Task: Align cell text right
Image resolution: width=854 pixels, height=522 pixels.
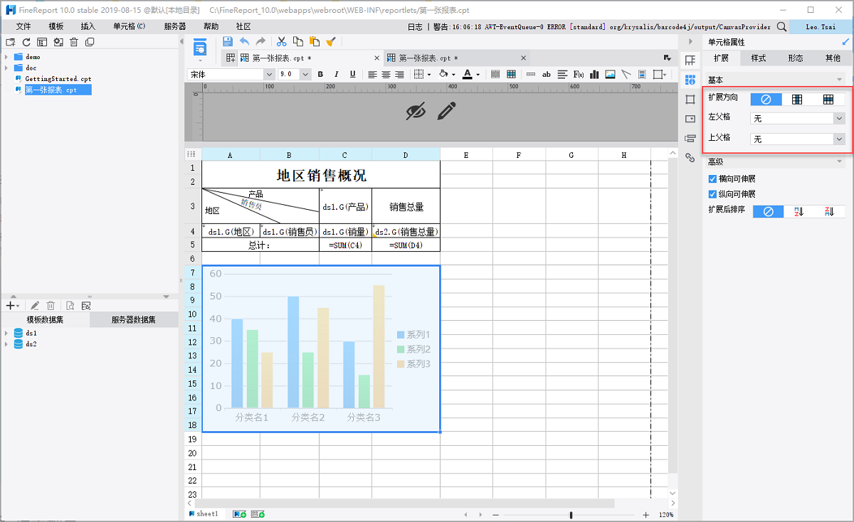Action: point(399,74)
